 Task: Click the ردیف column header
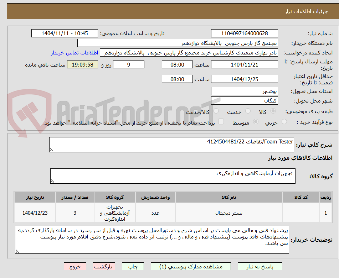pyautogui.click(x=326, y=198)
